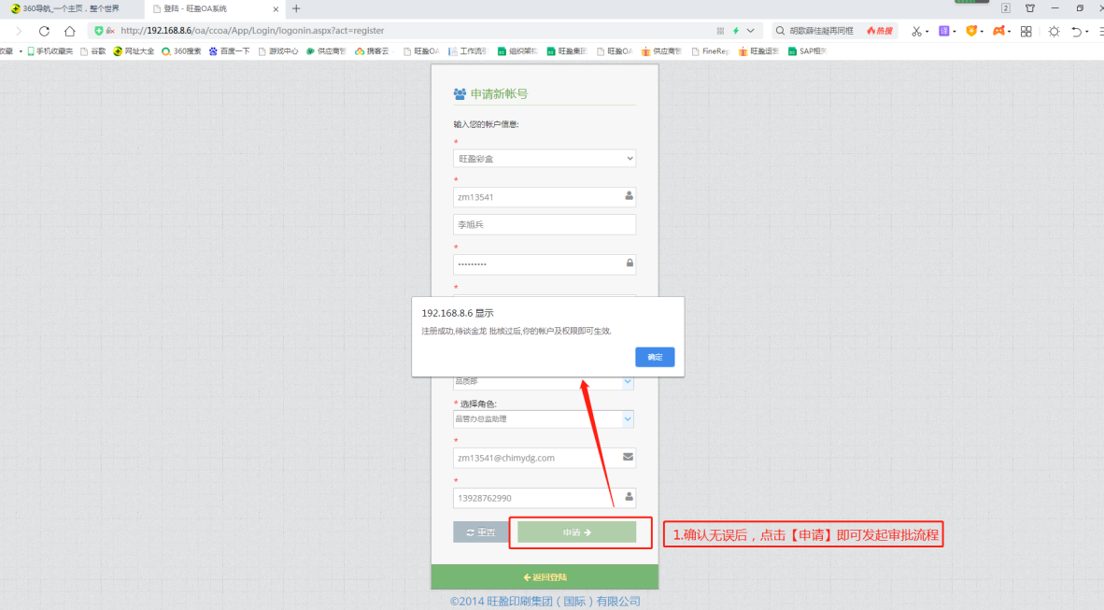1104x610 pixels.
Task: Go to browser home page icon
Action: (x=70, y=31)
